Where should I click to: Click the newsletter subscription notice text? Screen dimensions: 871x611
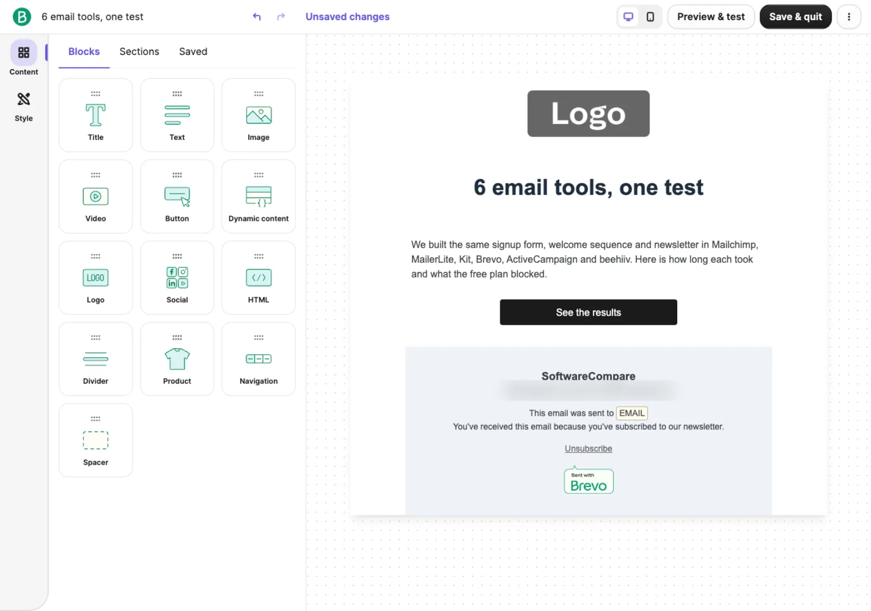point(588,427)
